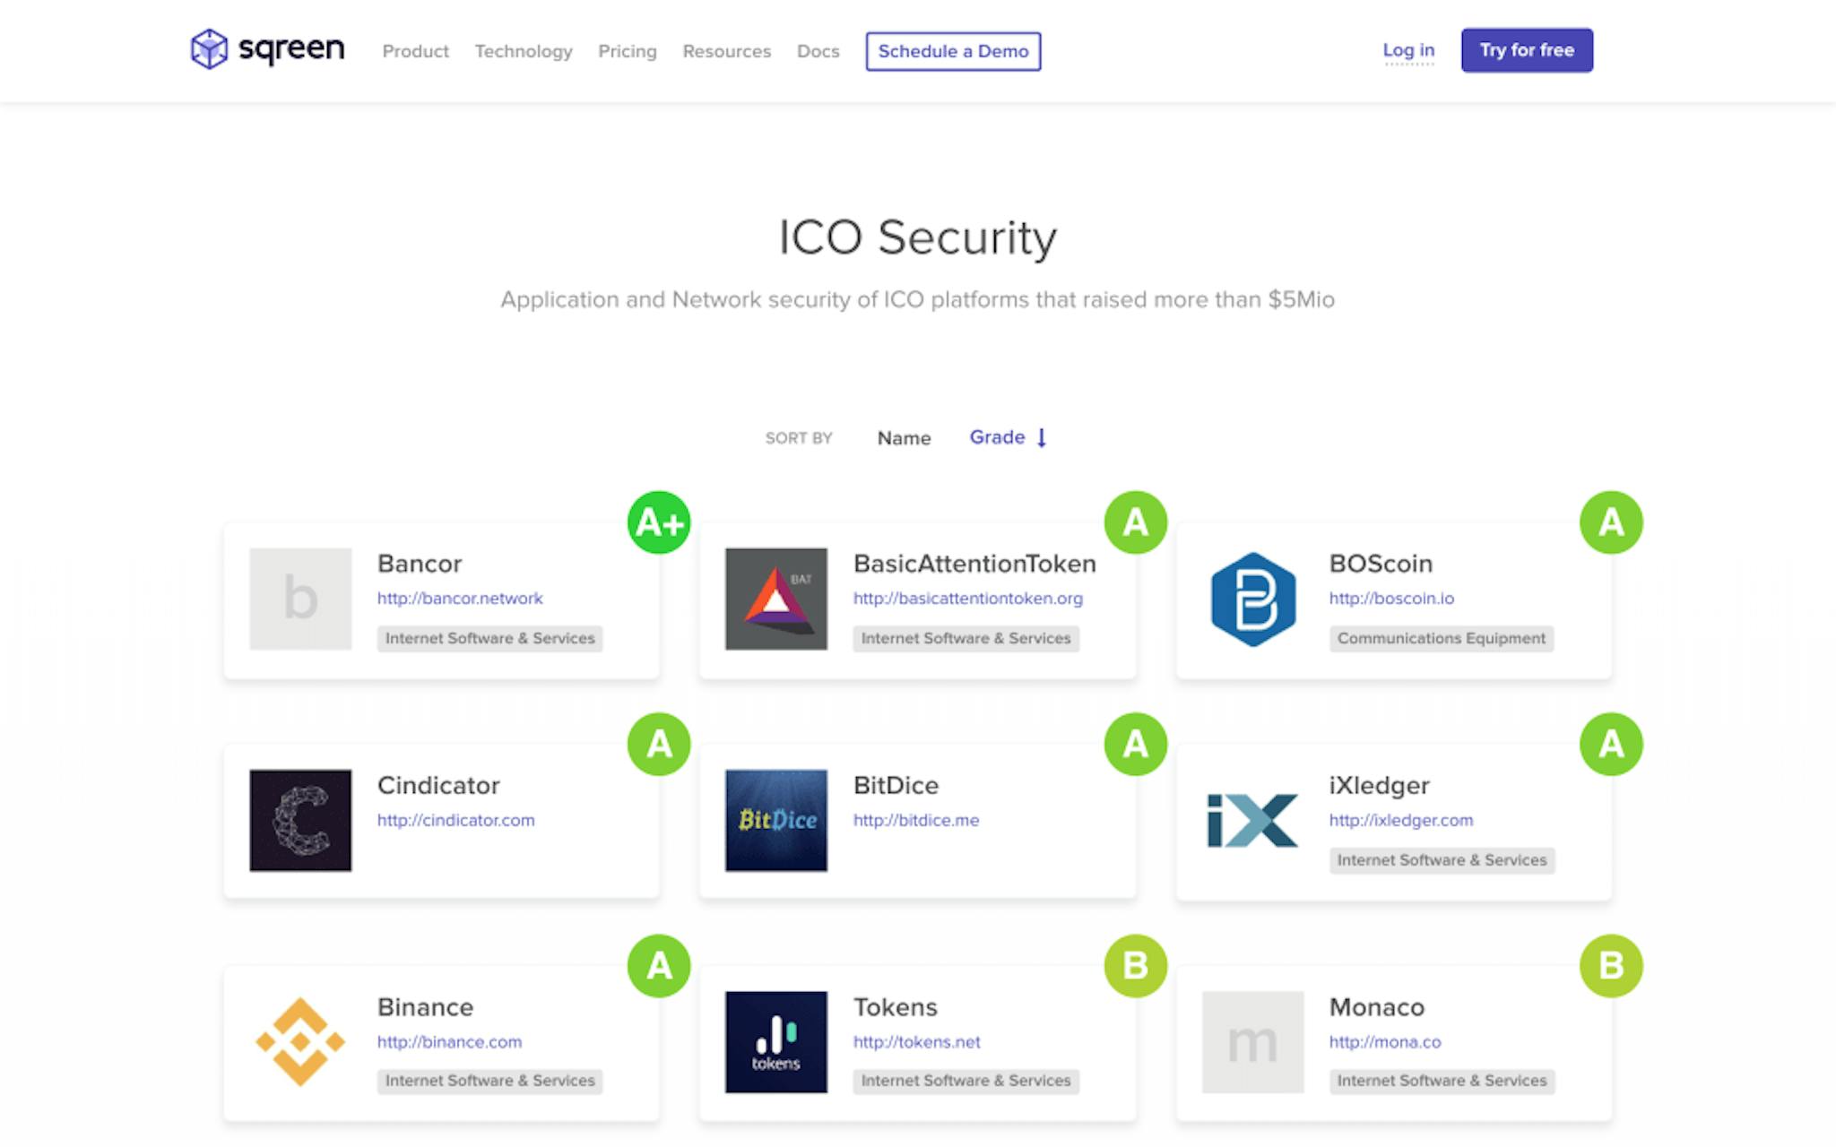Go to the Pricing page
Screen dimensions: 1836x1147
coord(628,51)
